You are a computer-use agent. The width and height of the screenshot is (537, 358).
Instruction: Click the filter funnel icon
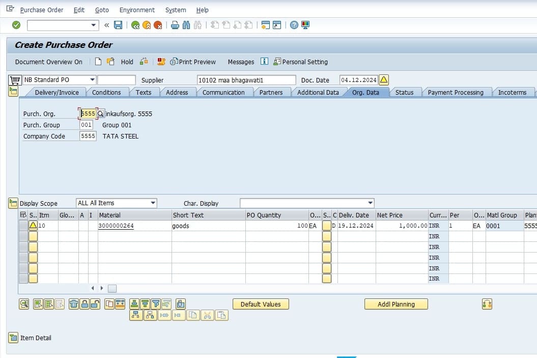(x=155, y=304)
